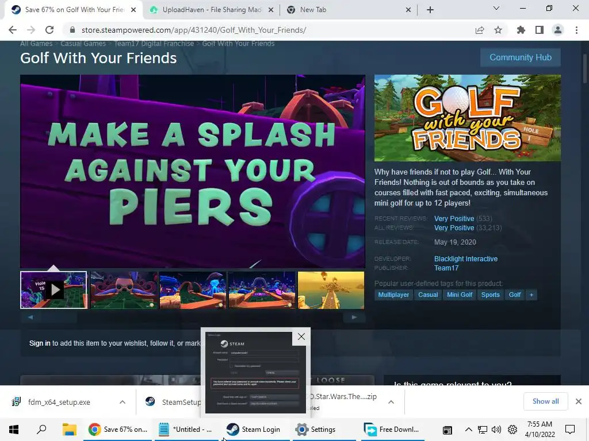Switch to Untitled Notepad taskbar window

186,430
